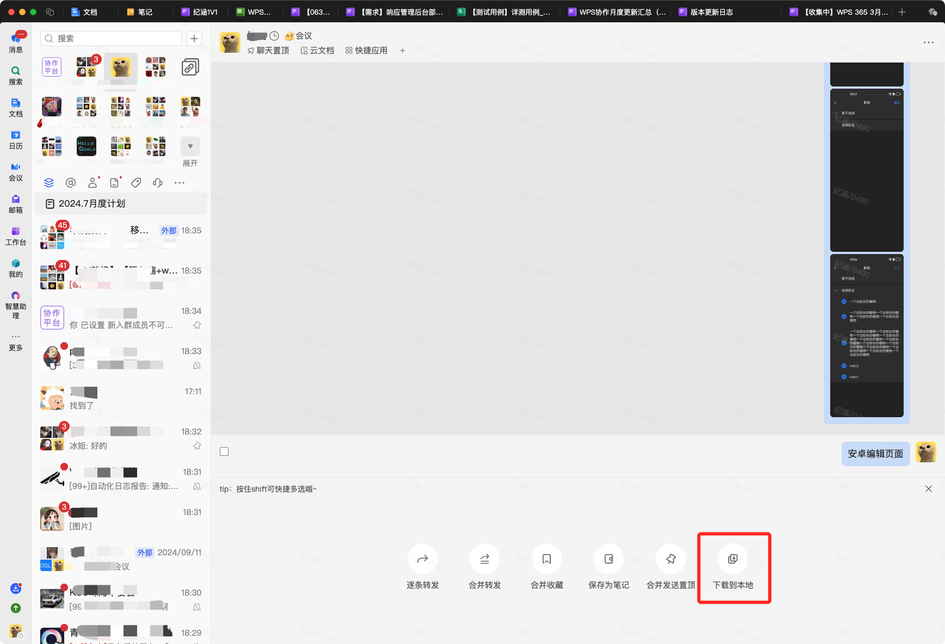Viewport: 945px width, 644px height.
Task: Open the chat header three-dot menu
Action: point(928,42)
